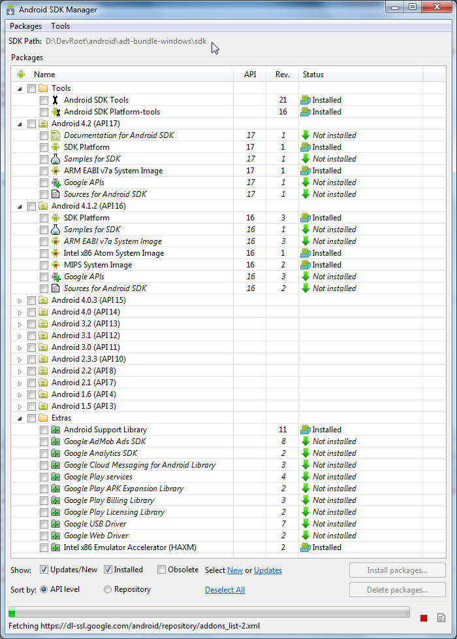Check the Android 4.0.3 (API 15) checkbox
Image resolution: width=457 pixels, height=639 pixels.
tap(31, 300)
